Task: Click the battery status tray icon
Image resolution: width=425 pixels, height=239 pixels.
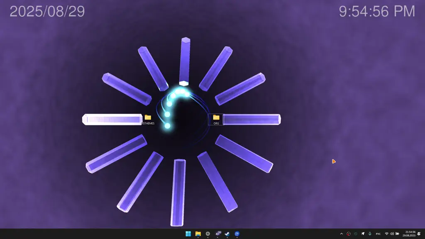Action: [397, 234]
